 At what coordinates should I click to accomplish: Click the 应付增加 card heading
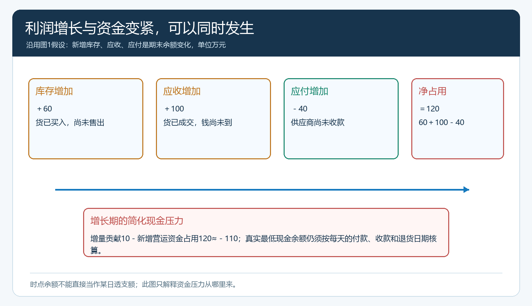tap(310, 91)
